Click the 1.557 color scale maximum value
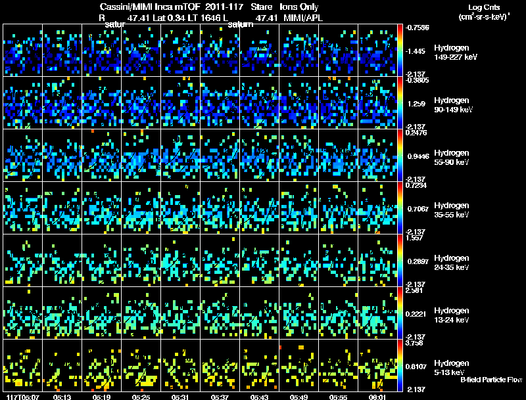Viewport: 526px width, 400px height. 414,238
